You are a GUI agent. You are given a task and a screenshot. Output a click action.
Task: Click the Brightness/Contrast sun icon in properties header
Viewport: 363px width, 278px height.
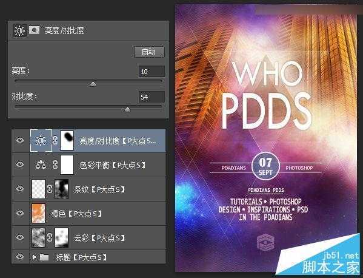pos(19,30)
